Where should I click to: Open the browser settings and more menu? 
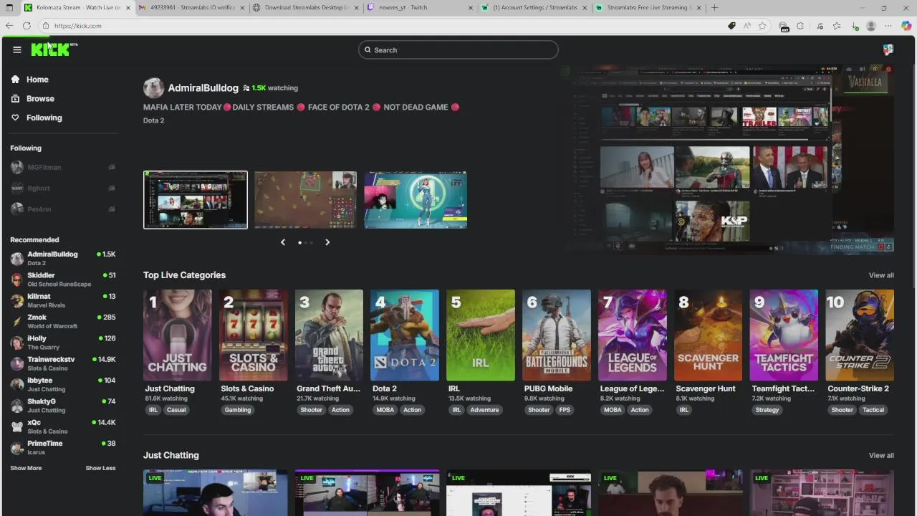(x=888, y=26)
